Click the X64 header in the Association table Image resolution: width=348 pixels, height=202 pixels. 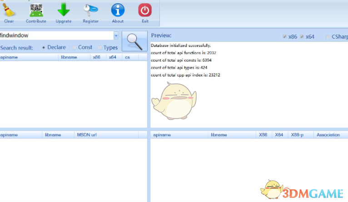tap(280, 135)
